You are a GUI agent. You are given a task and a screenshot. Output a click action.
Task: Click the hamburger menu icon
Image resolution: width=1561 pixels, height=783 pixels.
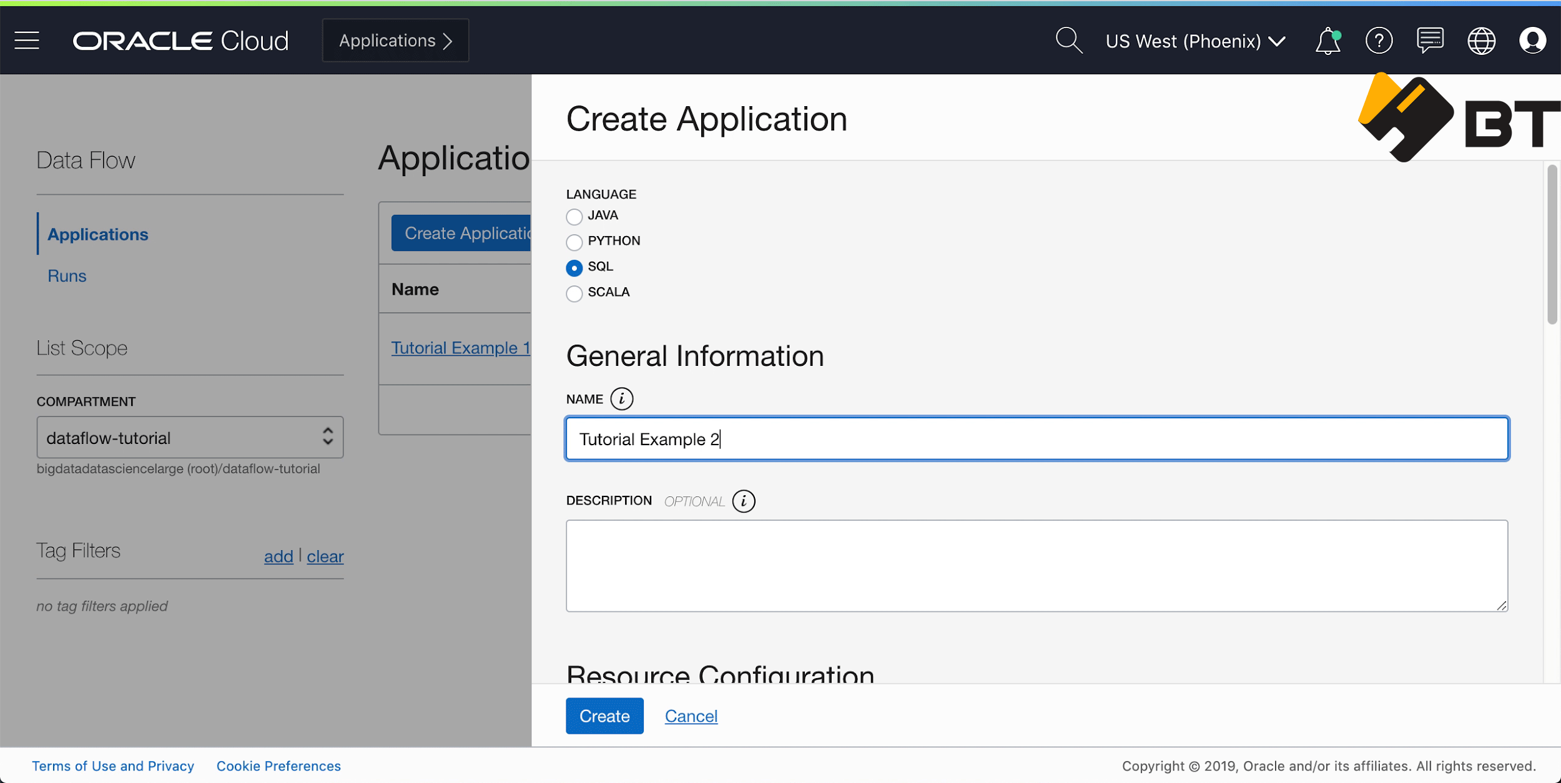[27, 40]
